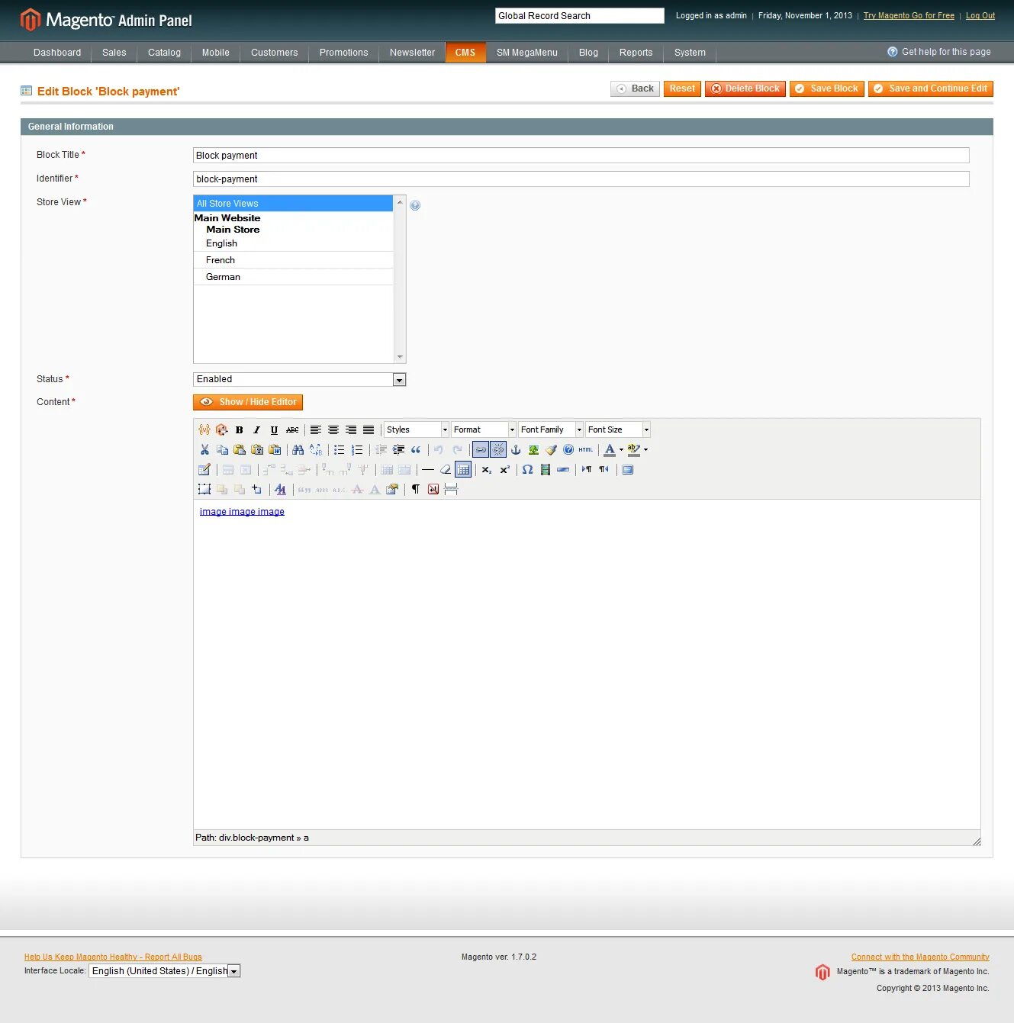Click Save and Continue Edit
The height and width of the screenshot is (1023, 1014).
tap(931, 88)
